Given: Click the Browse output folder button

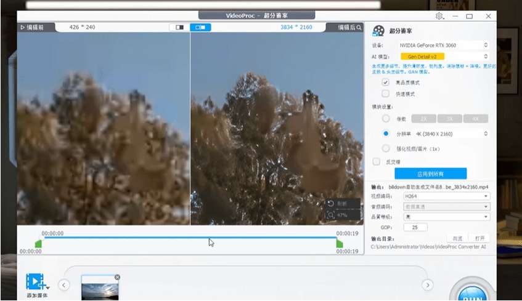Looking at the screenshot, I should click(457, 238).
